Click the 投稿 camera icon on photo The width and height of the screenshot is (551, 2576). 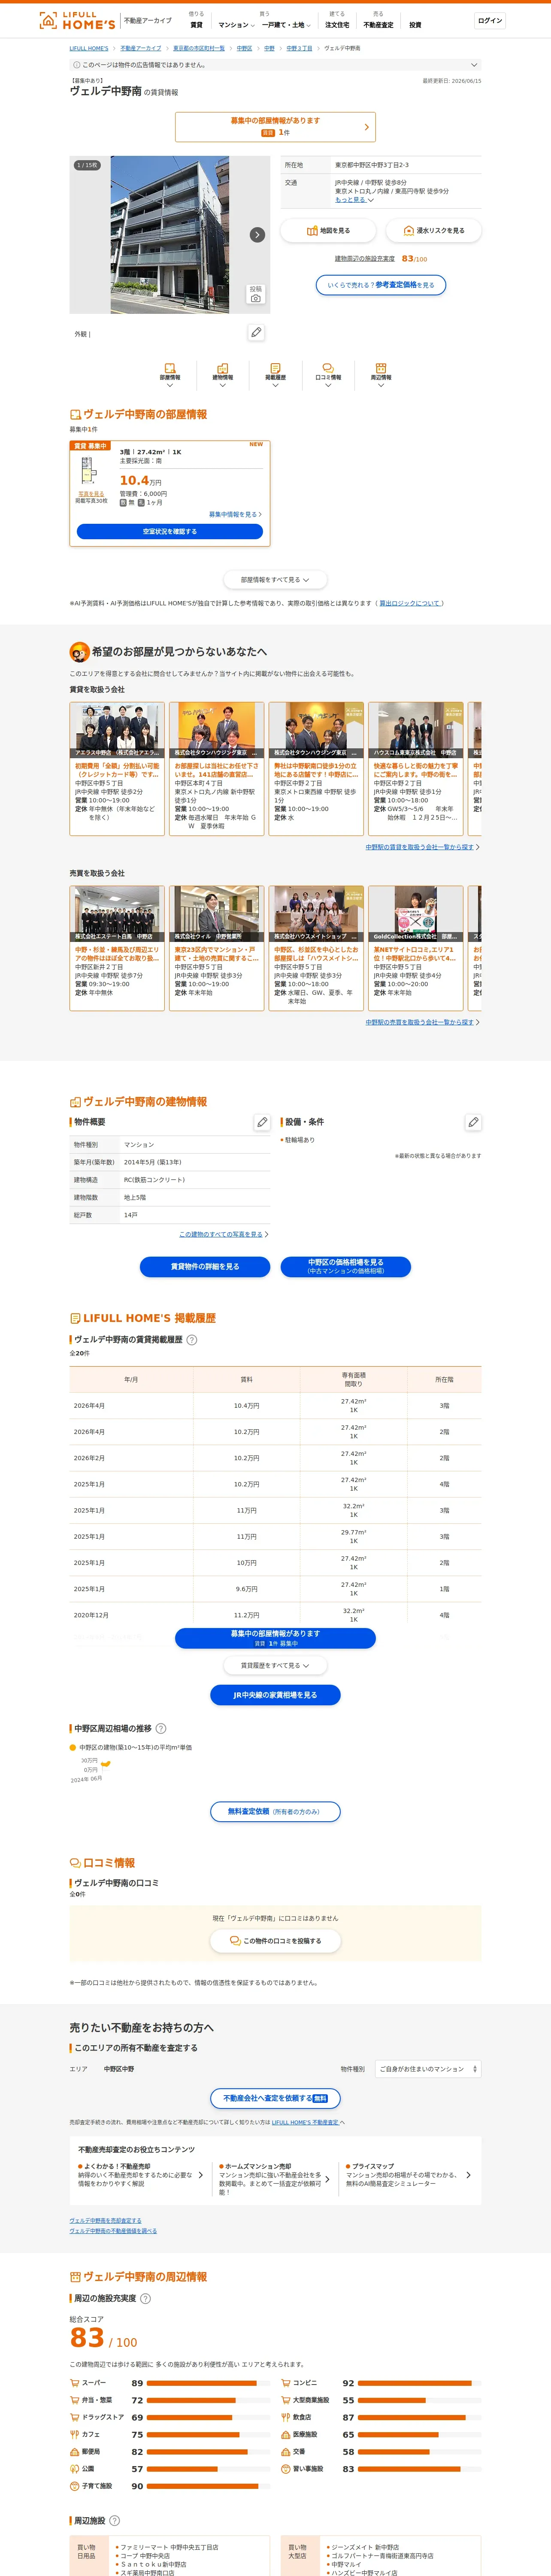(x=256, y=294)
